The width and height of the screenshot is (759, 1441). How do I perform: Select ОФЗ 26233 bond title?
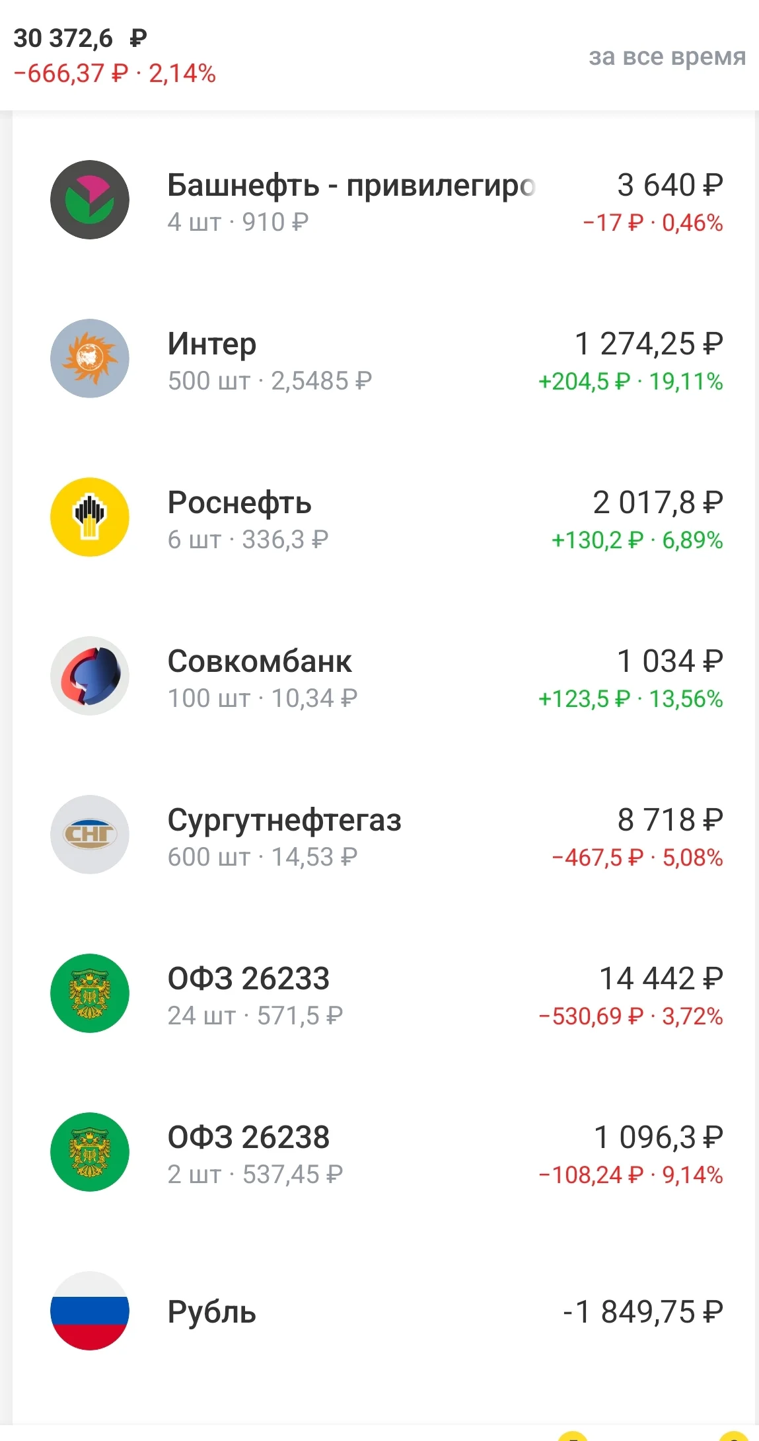[x=248, y=979]
